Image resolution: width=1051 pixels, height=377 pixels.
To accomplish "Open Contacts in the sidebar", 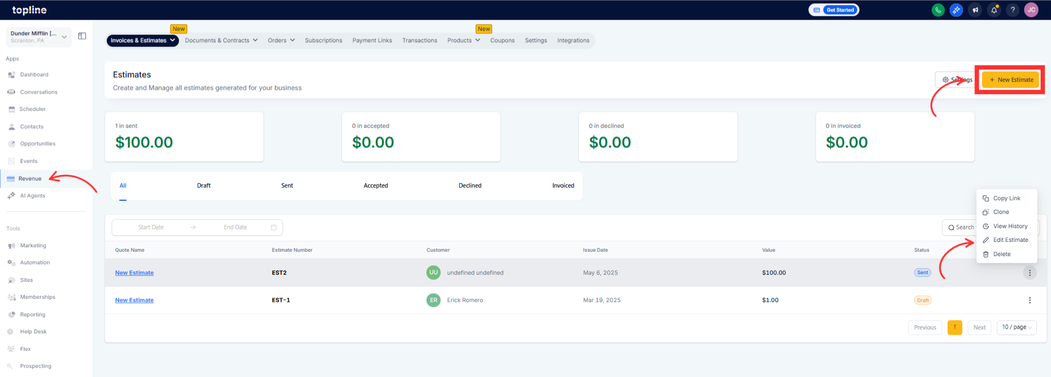I will [32, 126].
